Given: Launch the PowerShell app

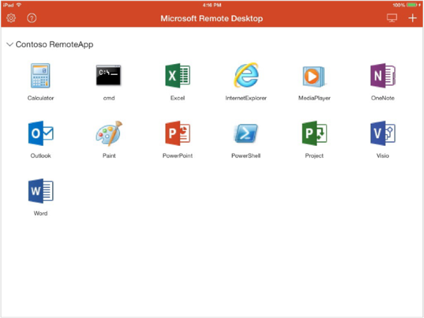Looking at the screenshot, I should (x=246, y=133).
